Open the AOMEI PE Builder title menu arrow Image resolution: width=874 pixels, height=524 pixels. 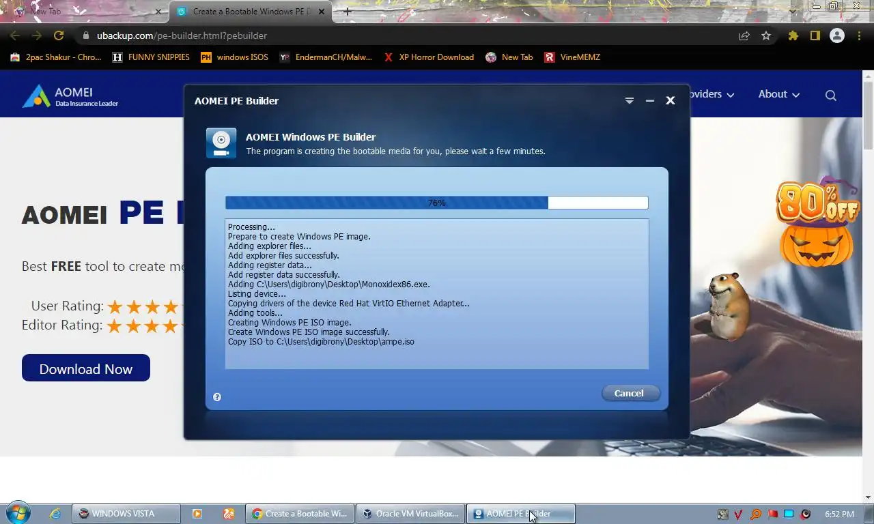(630, 100)
